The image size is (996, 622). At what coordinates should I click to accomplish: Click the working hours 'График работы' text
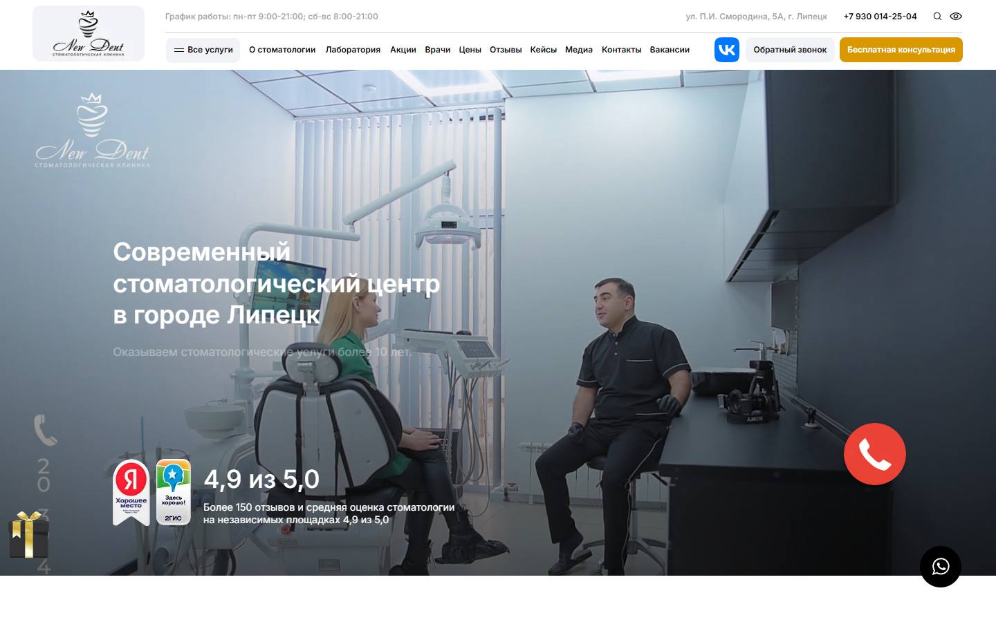tap(272, 17)
